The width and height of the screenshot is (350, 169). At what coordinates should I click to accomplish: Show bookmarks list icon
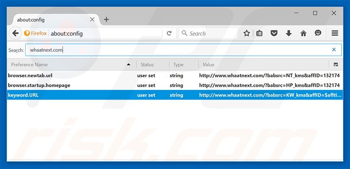(259, 34)
